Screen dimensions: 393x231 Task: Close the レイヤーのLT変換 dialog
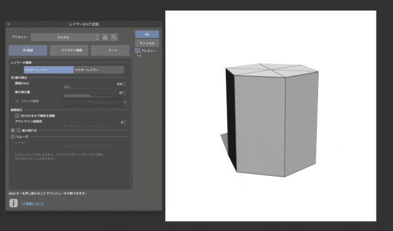tap(9, 24)
